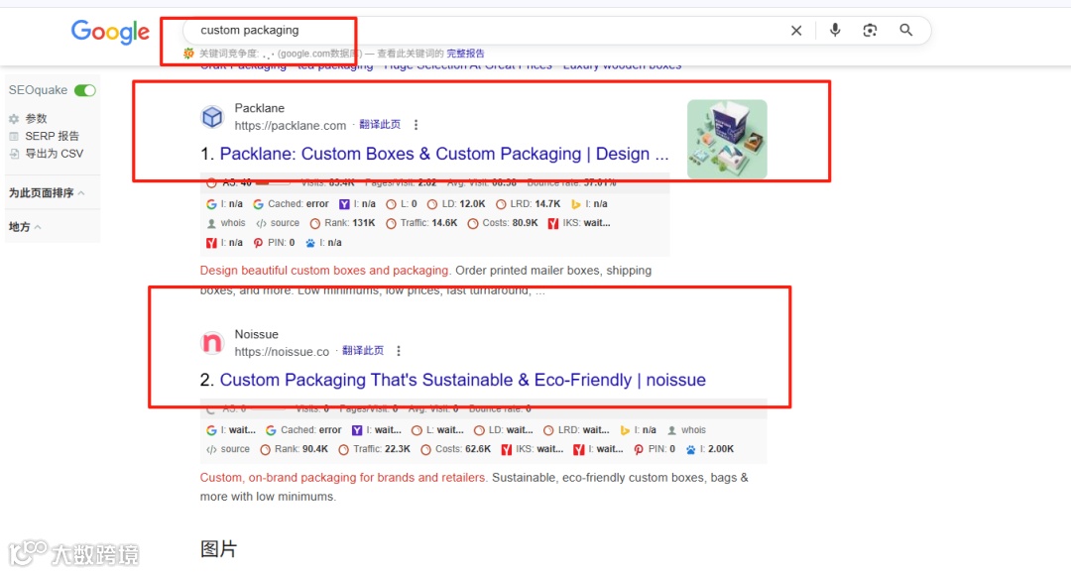Click Packlane Google index I: n/a
The width and height of the screenshot is (1071, 574).
(x=225, y=204)
